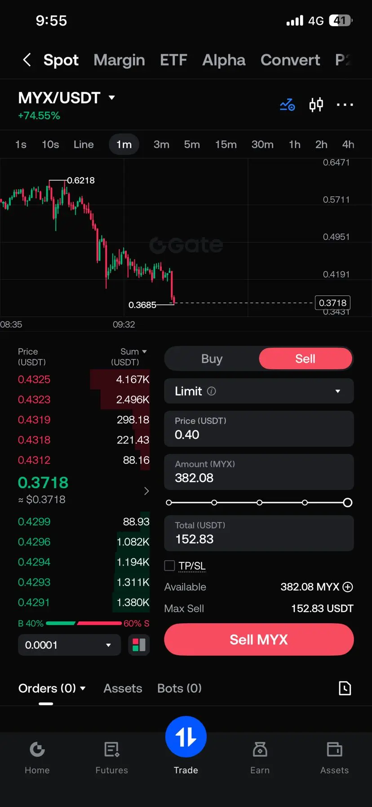The width and height of the screenshot is (372, 807).
Task: Pick bid price 0.4296
Action: (34, 542)
